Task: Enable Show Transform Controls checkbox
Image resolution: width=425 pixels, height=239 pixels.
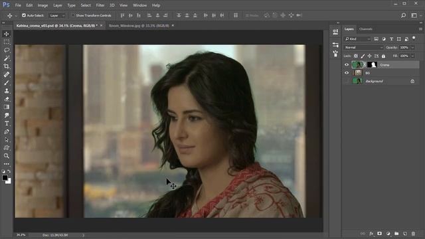Action: (73, 15)
